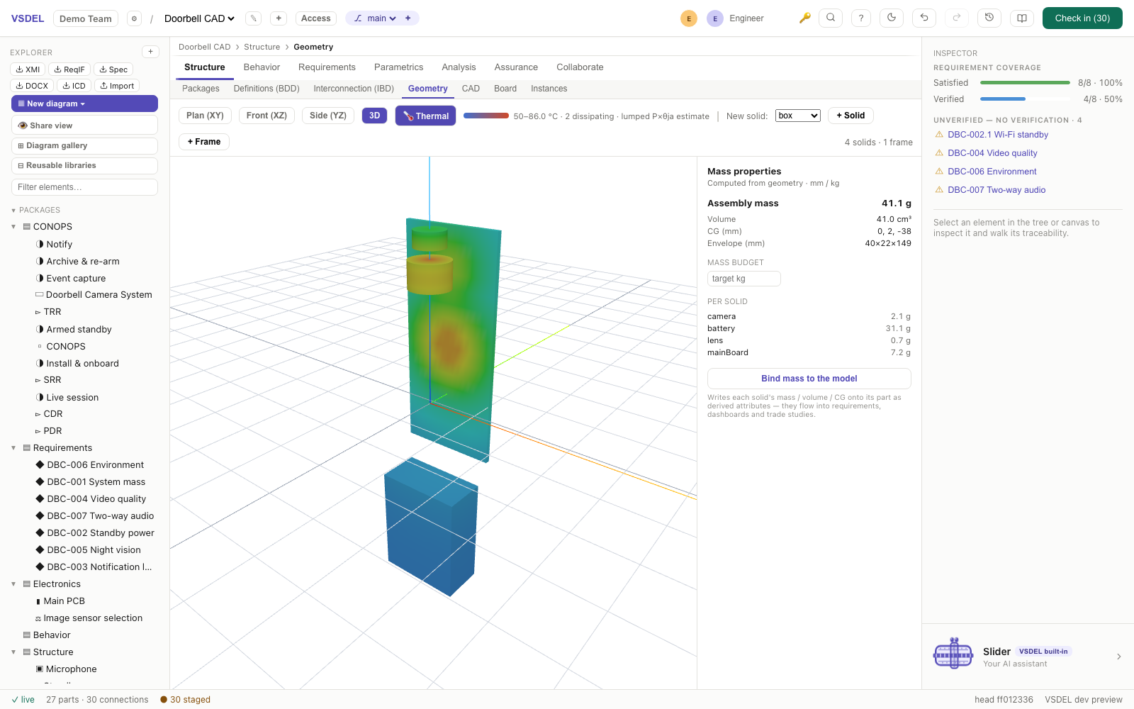Open the New diagram dropdown
The image size is (1134, 709).
point(84,104)
